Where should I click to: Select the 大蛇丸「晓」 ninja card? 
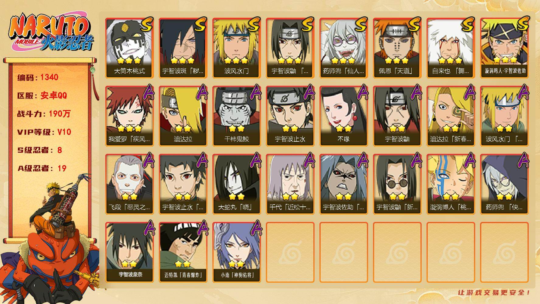point(236,184)
